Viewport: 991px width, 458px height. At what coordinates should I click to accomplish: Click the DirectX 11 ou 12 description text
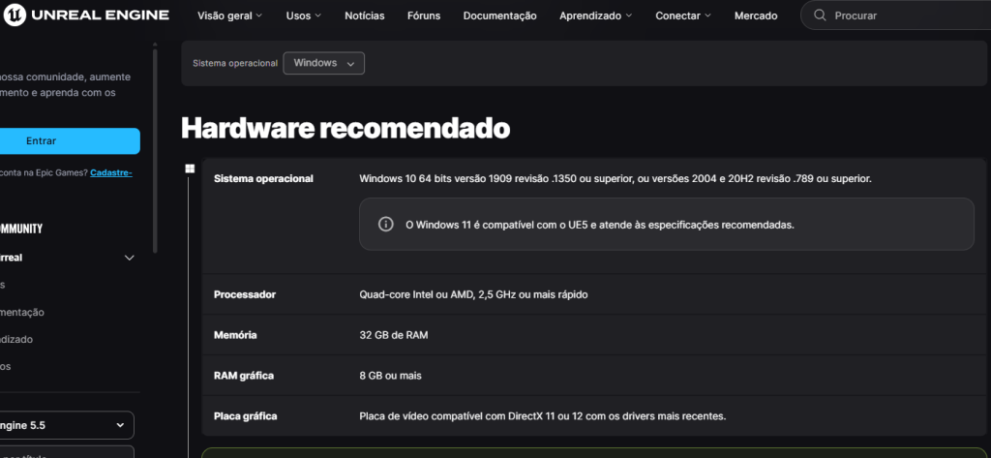pyautogui.click(x=543, y=416)
